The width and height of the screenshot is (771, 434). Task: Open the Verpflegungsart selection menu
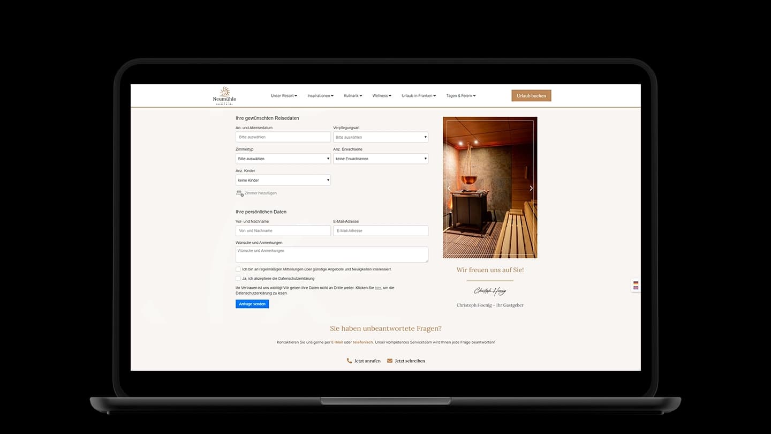[381, 137]
